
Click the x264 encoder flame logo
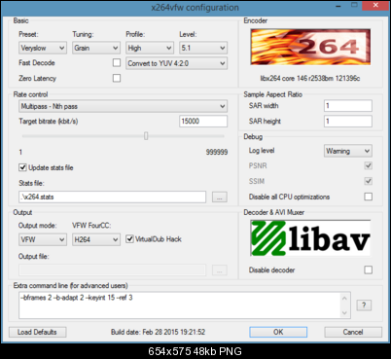click(310, 47)
